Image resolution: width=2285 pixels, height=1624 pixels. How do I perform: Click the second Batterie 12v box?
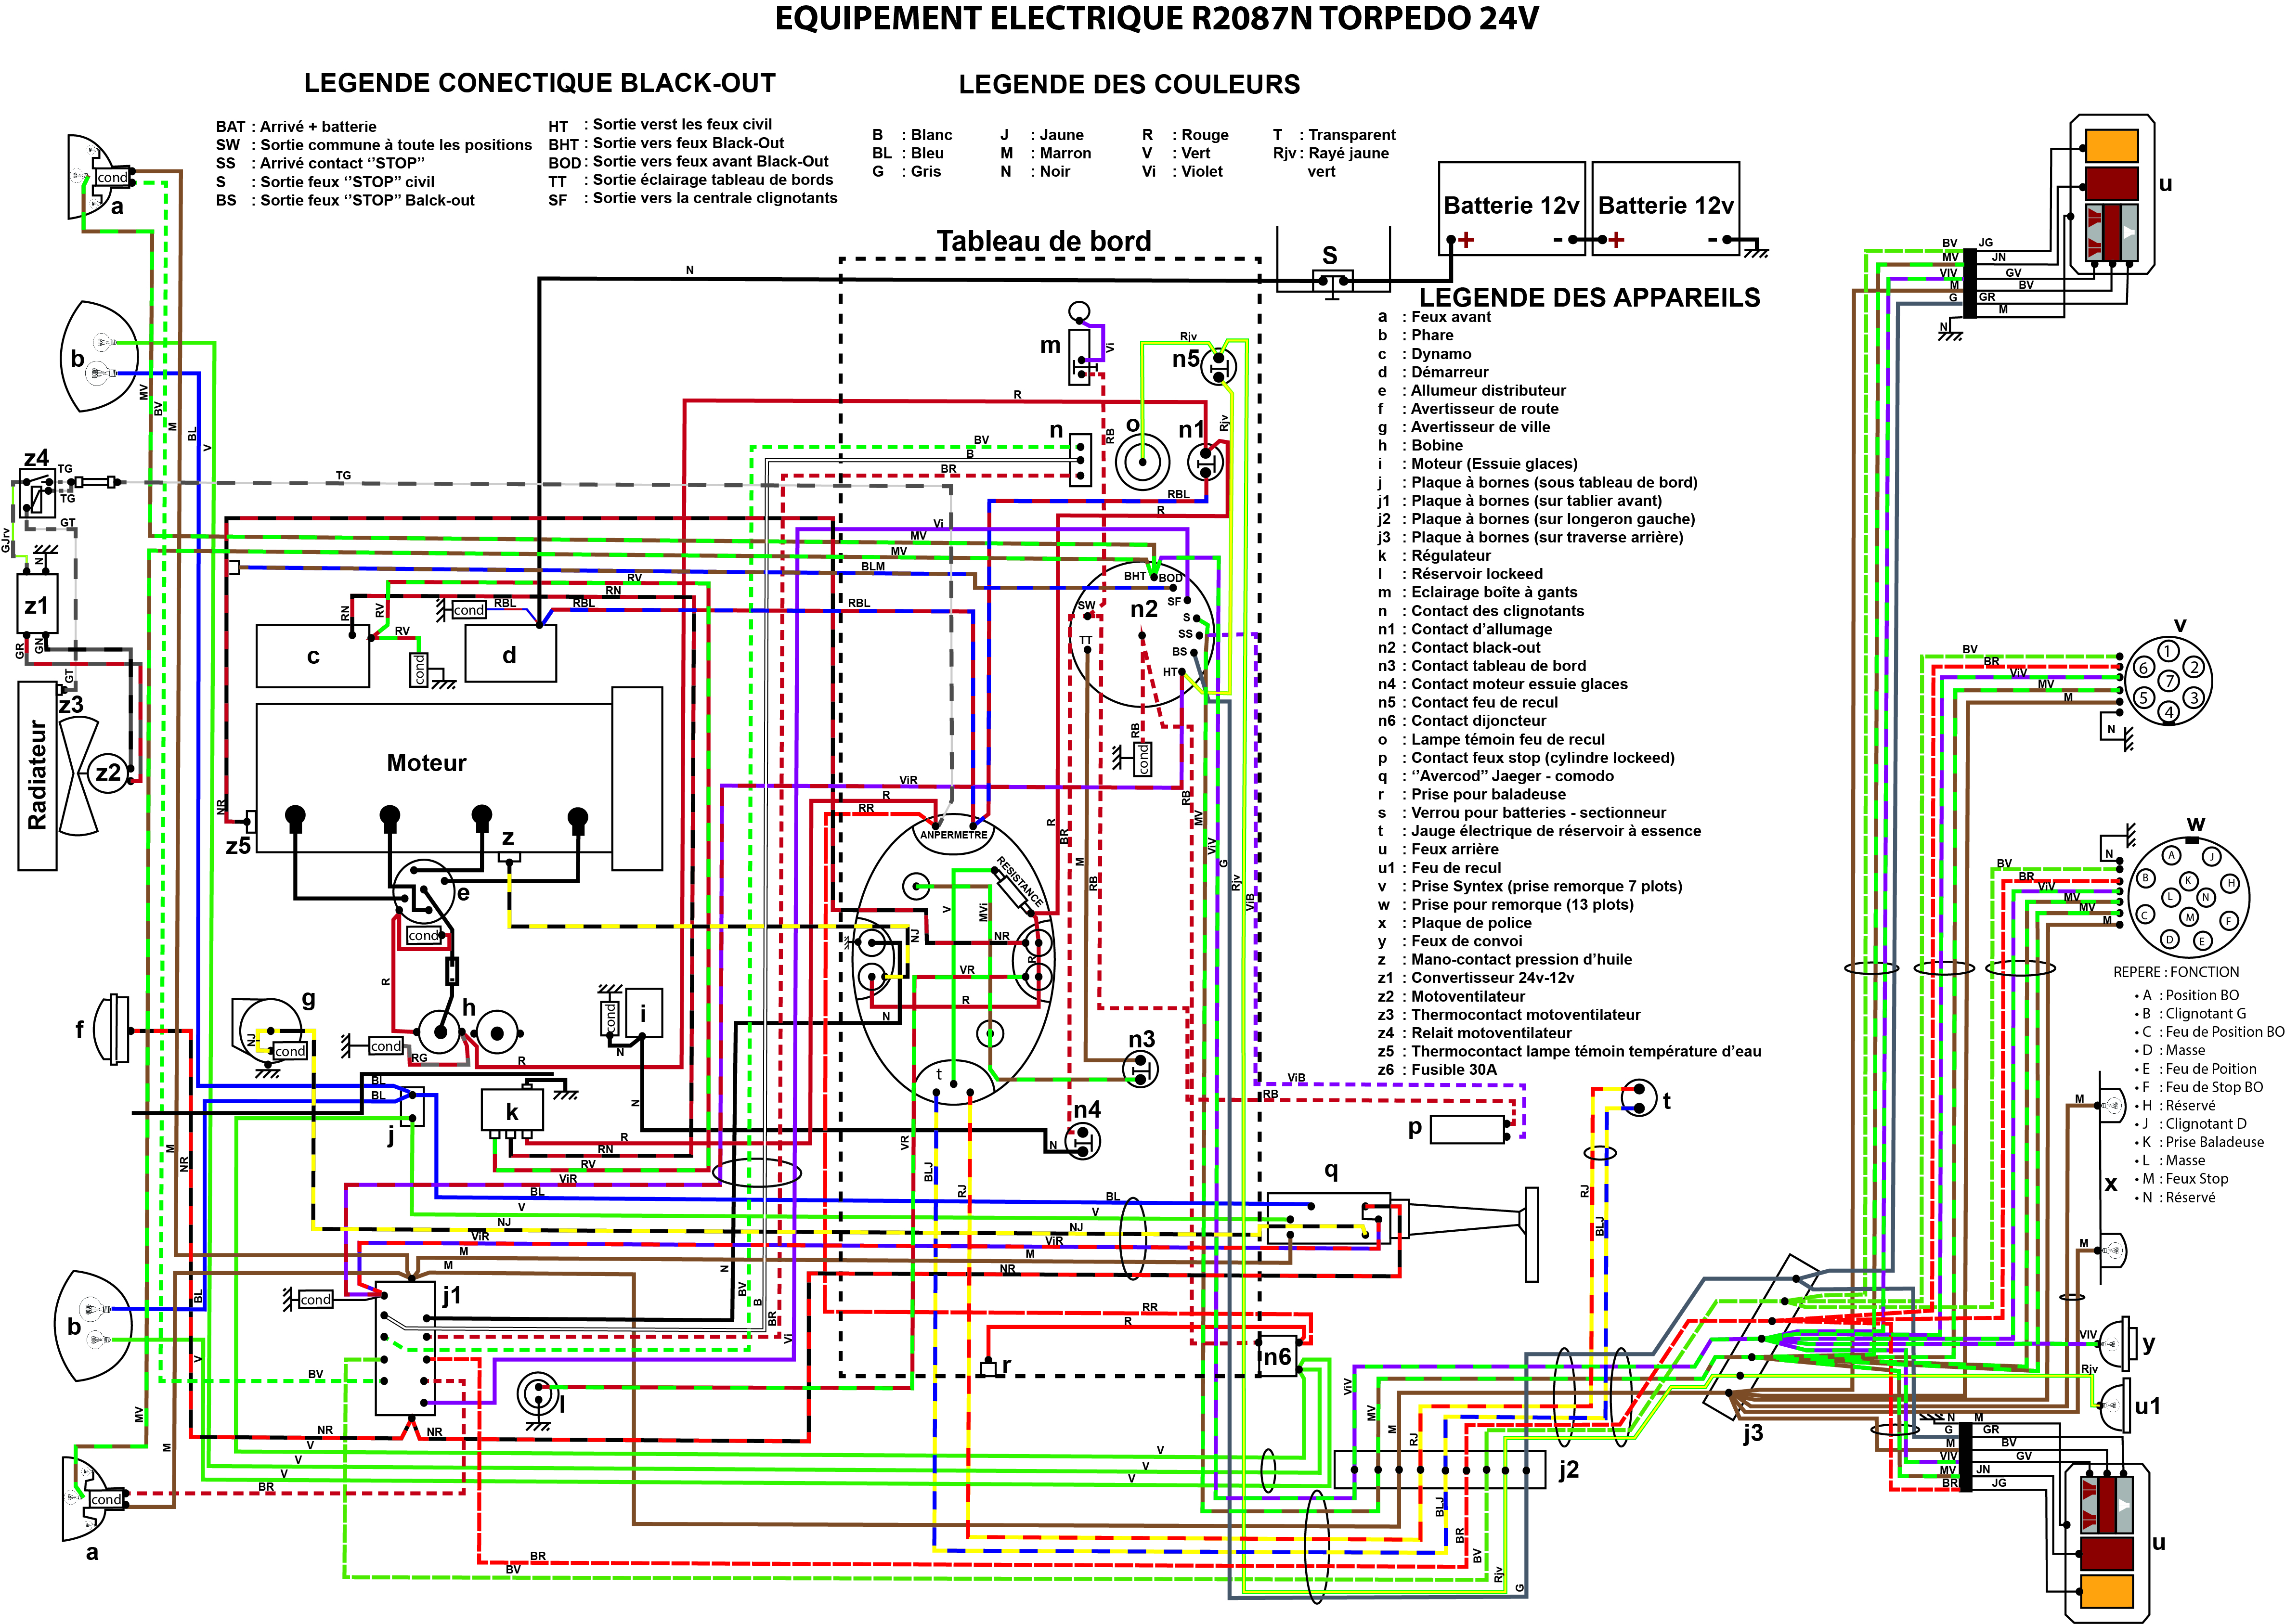(1665, 208)
